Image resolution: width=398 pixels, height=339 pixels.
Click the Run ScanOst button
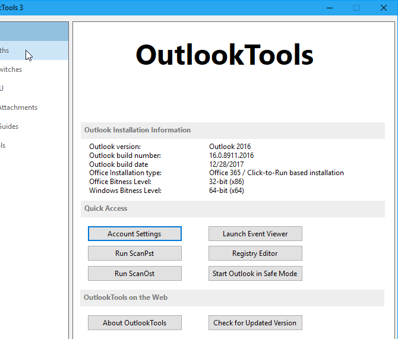[x=134, y=273]
